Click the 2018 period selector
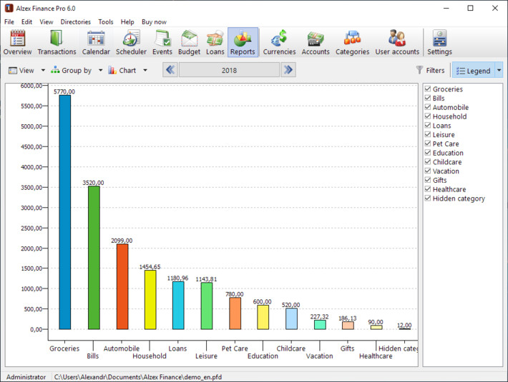The width and height of the screenshot is (508, 382). [x=229, y=70]
